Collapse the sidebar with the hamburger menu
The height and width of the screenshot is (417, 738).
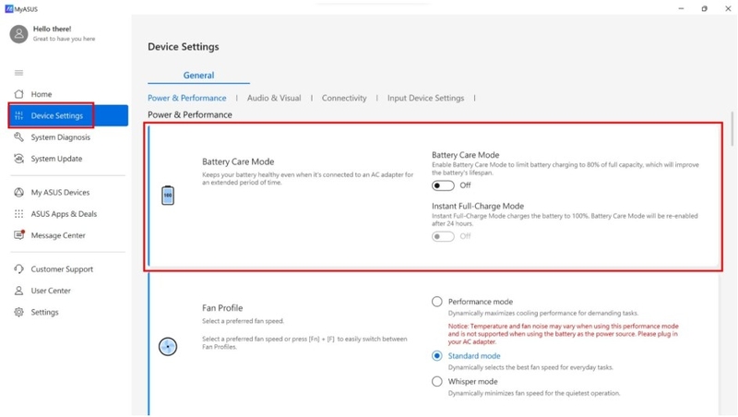pos(18,73)
